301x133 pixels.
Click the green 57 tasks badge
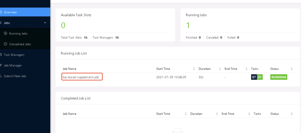(260, 77)
